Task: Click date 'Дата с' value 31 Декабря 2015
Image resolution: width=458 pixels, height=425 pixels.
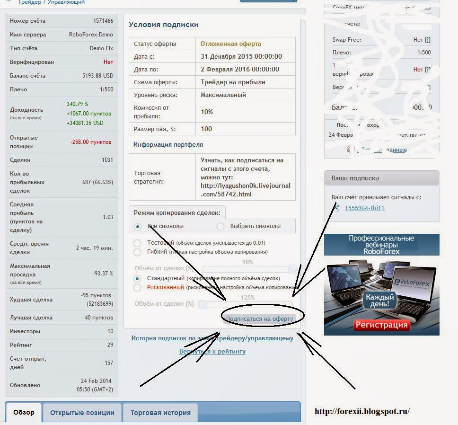Action: click(241, 56)
